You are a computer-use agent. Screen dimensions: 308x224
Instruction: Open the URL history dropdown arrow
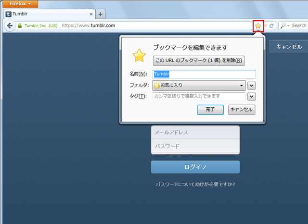tap(266, 25)
